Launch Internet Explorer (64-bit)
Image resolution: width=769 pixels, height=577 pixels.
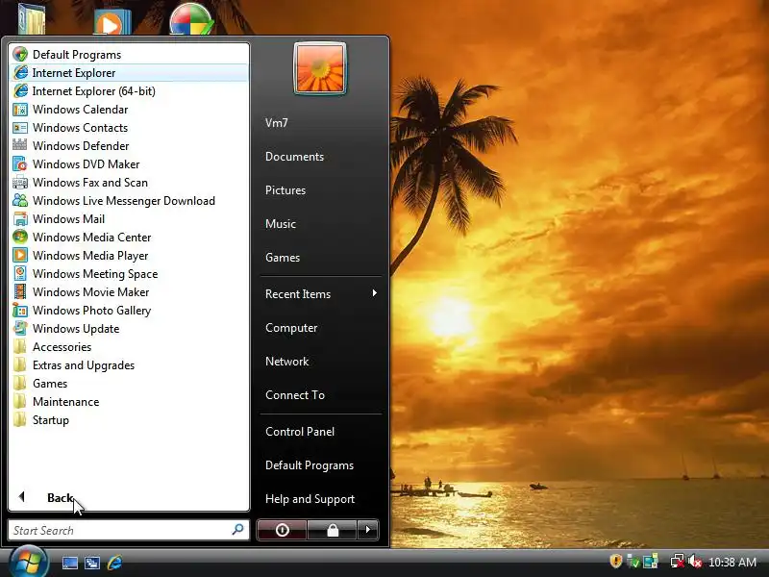click(129, 90)
